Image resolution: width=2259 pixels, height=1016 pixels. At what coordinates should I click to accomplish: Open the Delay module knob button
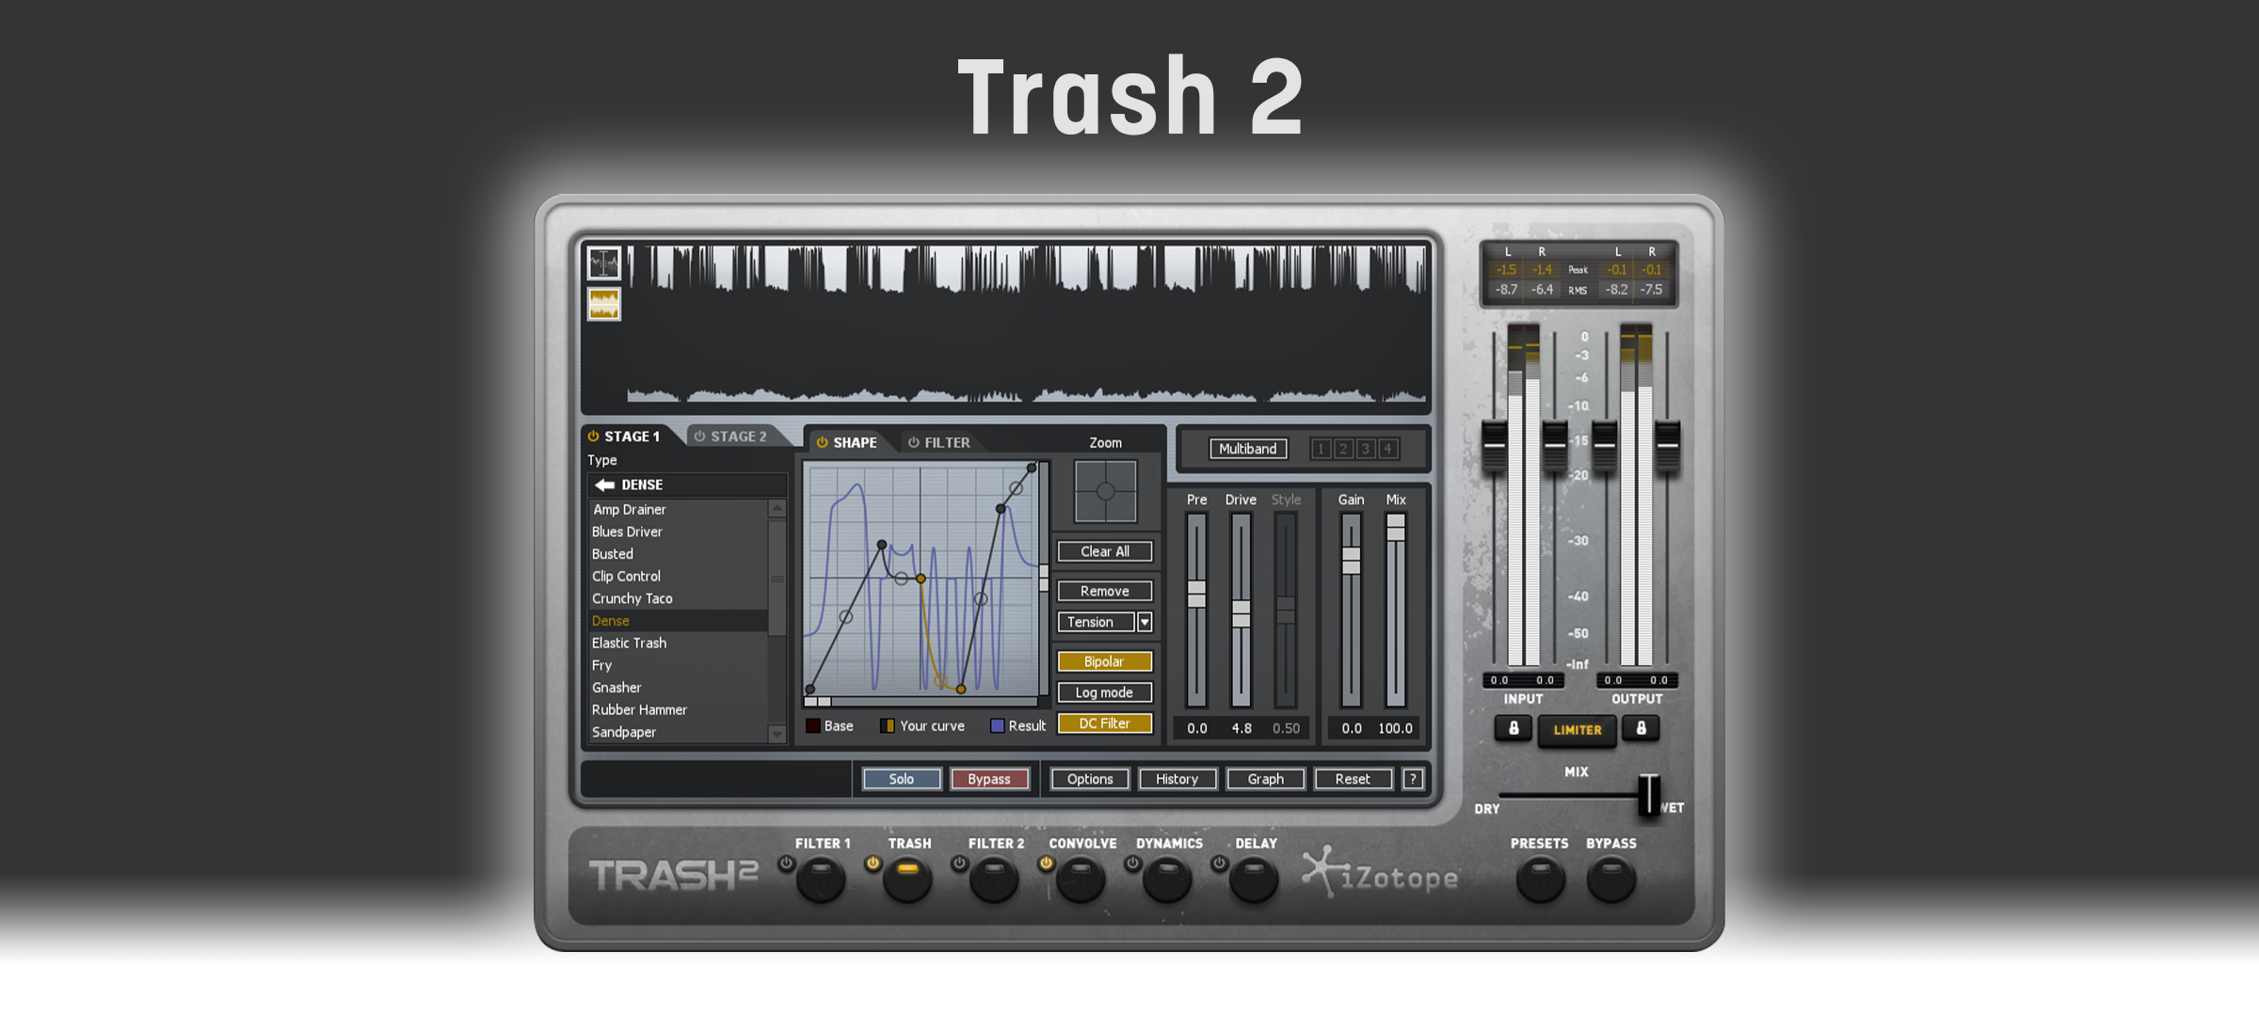click(1254, 880)
